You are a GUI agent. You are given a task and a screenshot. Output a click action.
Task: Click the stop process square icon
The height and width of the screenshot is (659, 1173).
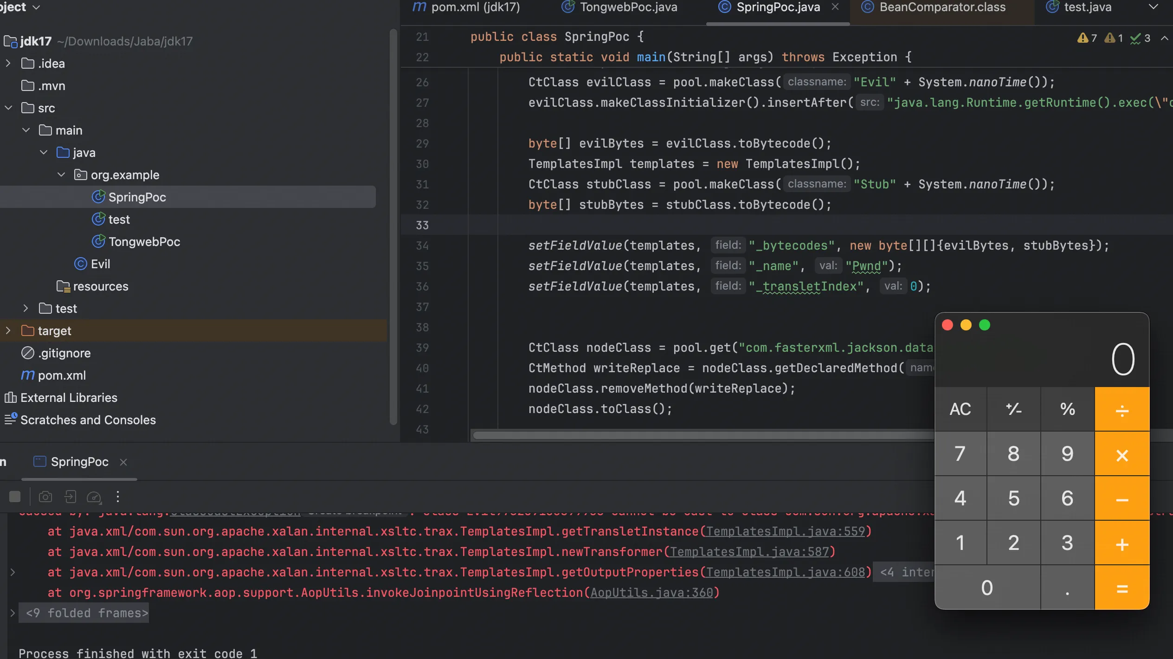pyautogui.click(x=15, y=497)
